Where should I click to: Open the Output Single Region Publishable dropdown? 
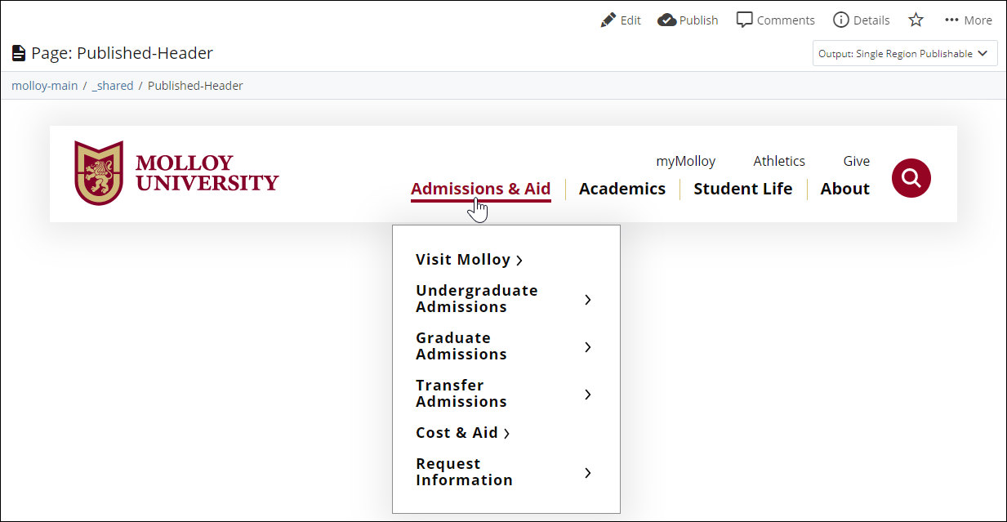[905, 54]
